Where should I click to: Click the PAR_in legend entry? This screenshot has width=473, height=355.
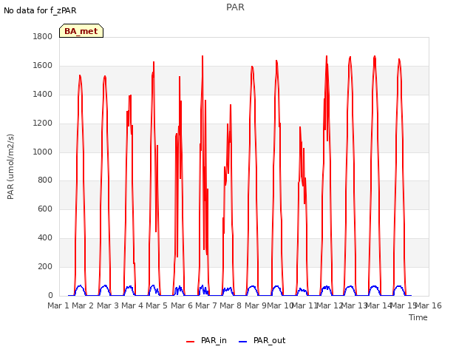point(206,340)
